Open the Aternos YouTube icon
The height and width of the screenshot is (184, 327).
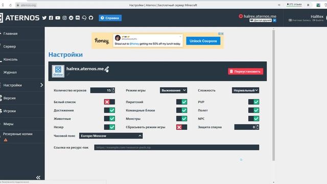point(58,18)
